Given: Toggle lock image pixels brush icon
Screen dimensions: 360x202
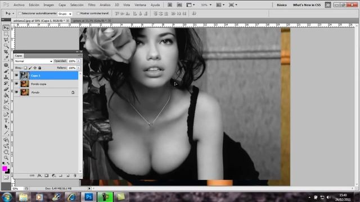Looking at the screenshot, I should point(30,68).
